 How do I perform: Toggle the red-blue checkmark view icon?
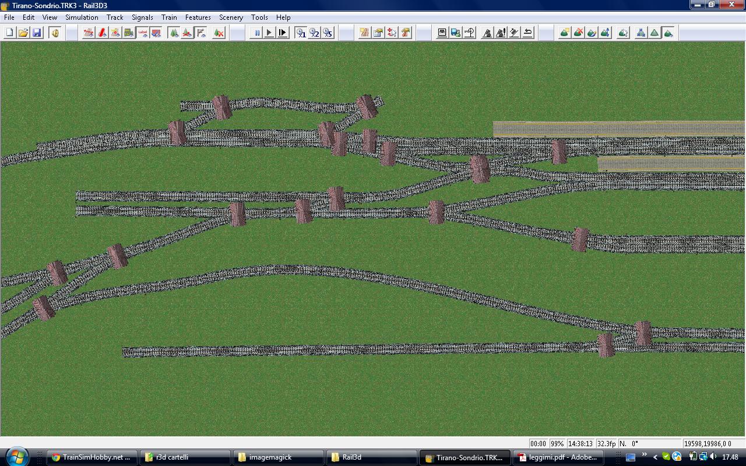tap(156, 33)
